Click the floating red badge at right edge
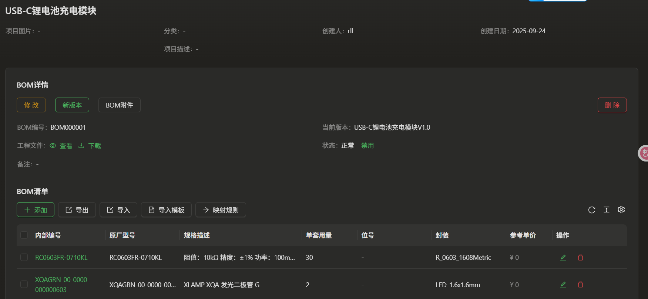Image resolution: width=648 pixels, height=299 pixels. pyautogui.click(x=644, y=153)
